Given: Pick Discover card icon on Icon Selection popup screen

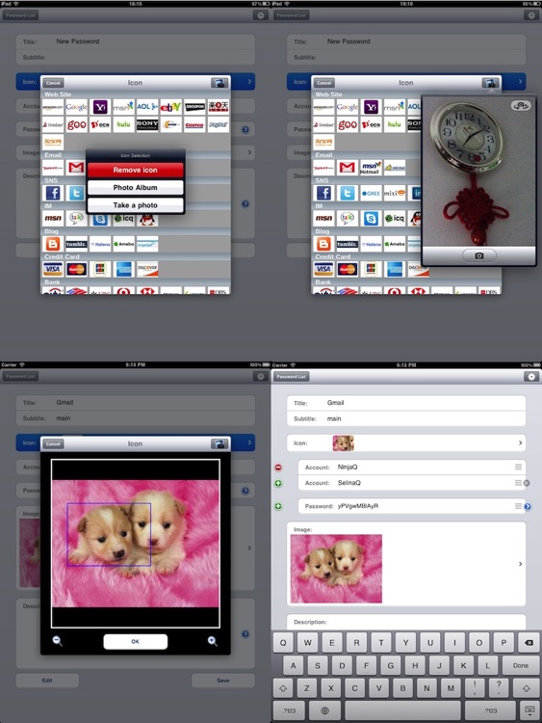Looking at the screenshot, I should pyautogui.click(x=147, y=269).
